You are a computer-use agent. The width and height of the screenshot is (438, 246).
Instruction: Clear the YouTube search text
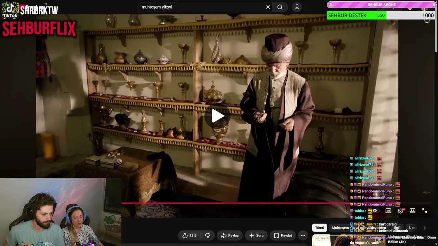click(x=268, y=7)
